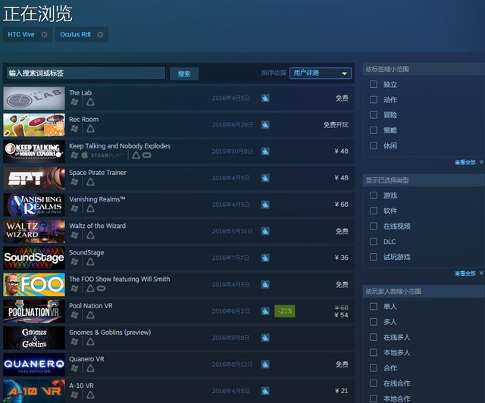The height and width of the screenshot is (403, 485).
Task: Check the 本地多人 checkbox
Action: click(x=374, y=352)
